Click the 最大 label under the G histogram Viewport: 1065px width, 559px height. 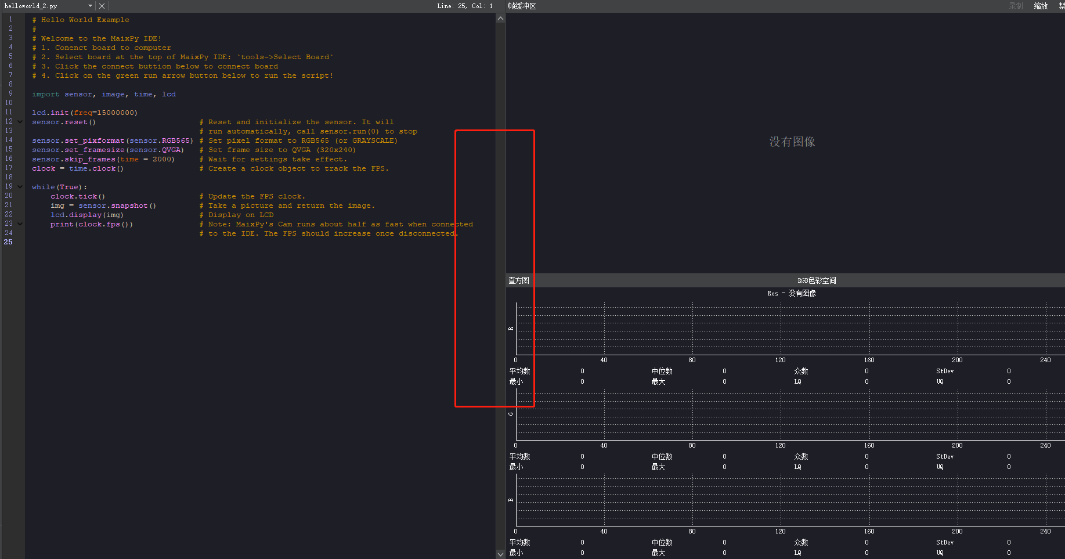[658, 467]
